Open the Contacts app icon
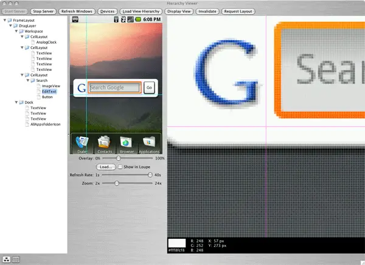Image resolution: width=365 pixels, height=265 pixels. (104, 143)
